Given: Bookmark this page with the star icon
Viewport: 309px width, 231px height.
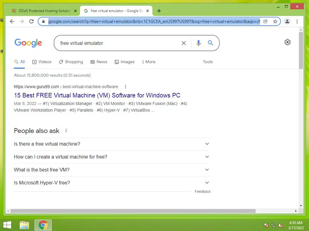Looking at the screenshot, I should [x=275, y=21].
